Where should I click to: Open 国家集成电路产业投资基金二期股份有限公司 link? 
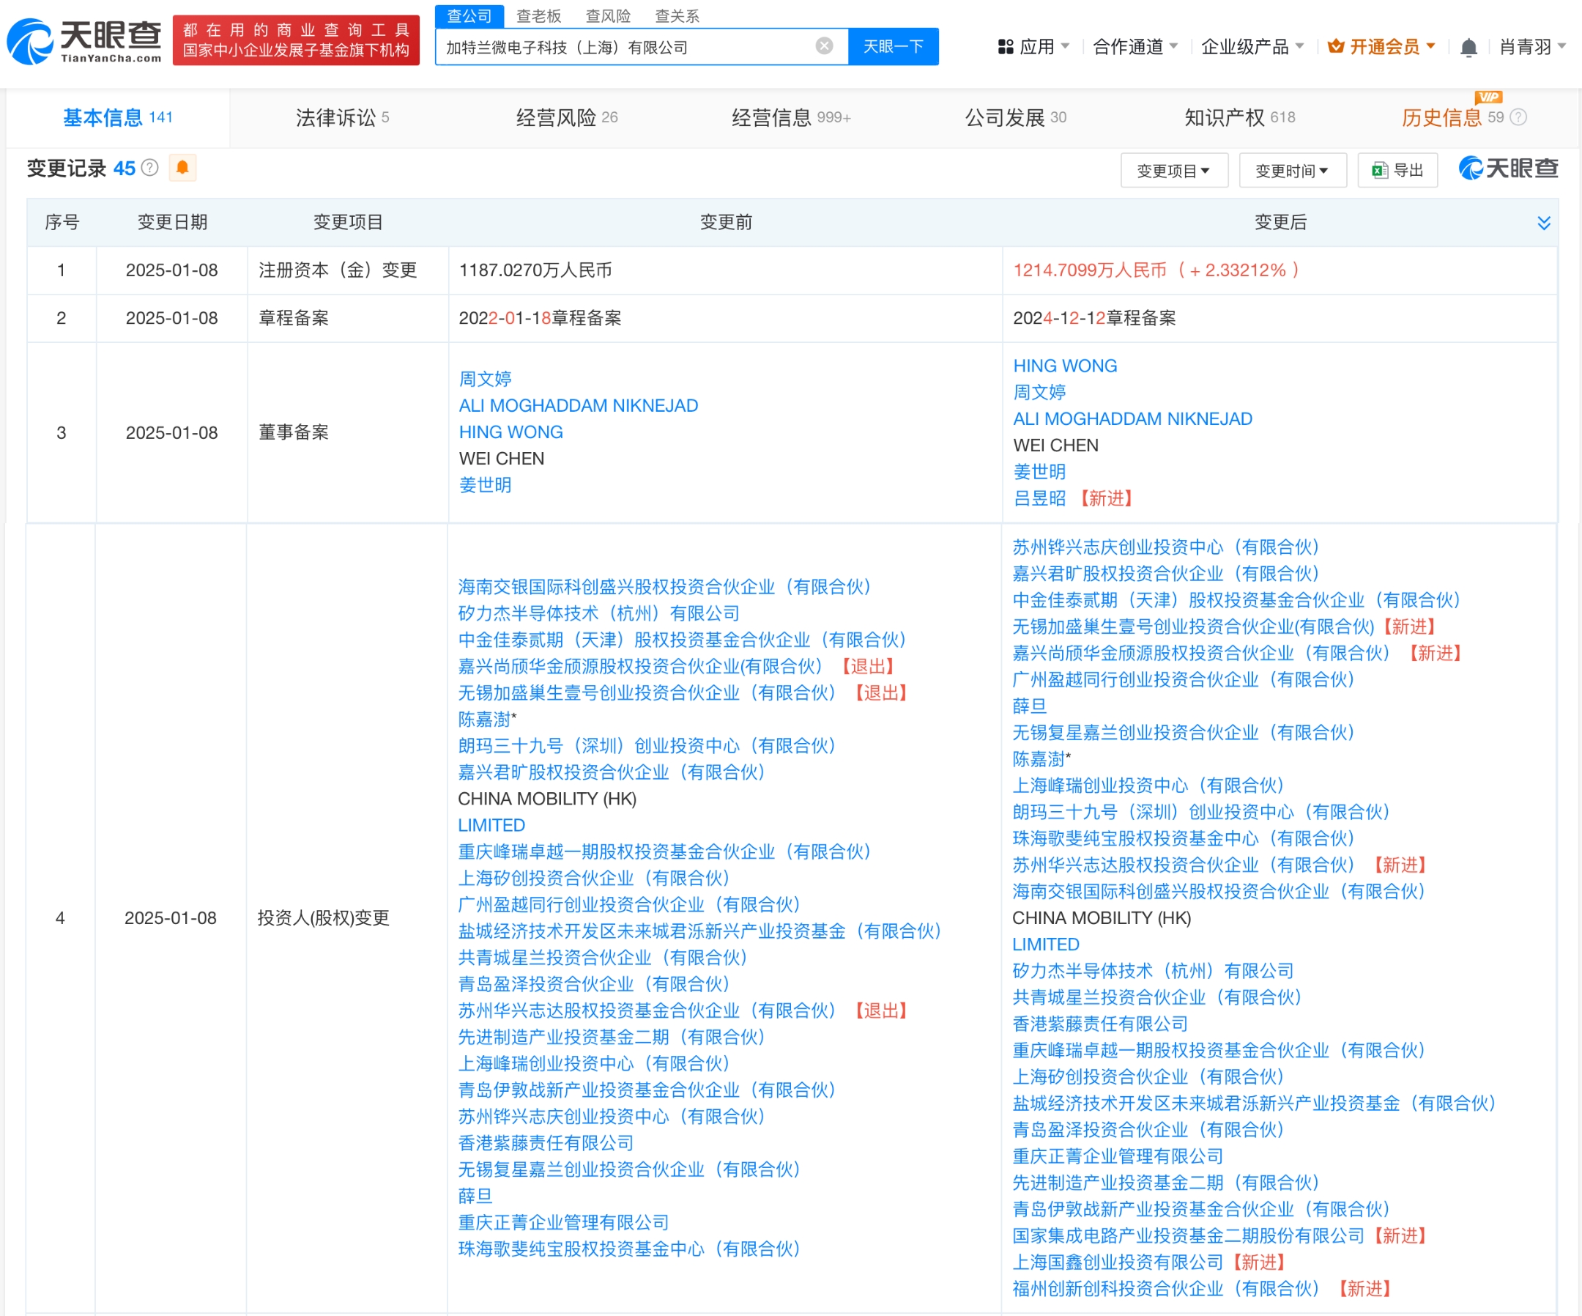click(x=1188, y=1236)
